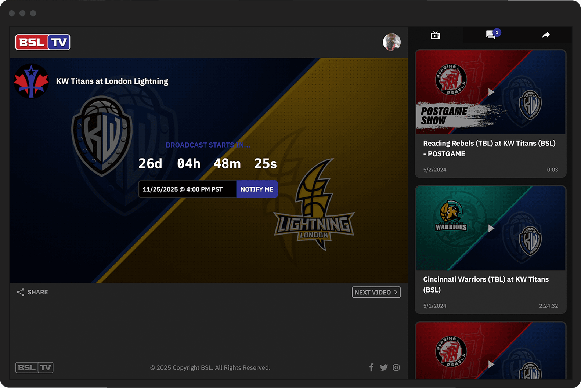Click the broadcast date and time field

[x=187, y=189]
